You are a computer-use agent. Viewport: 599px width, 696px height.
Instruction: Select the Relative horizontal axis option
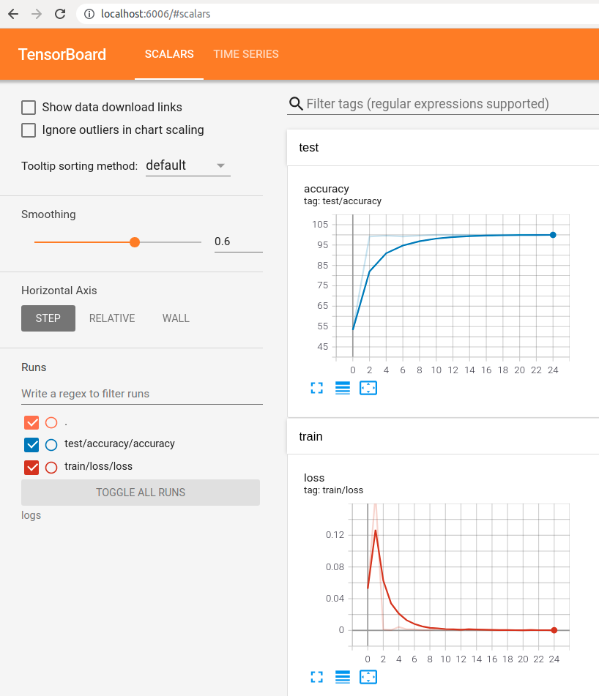click(x=112, y=318)
